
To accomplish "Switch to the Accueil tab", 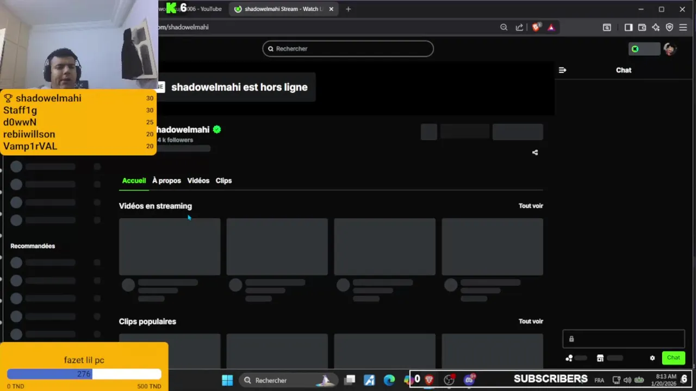I will point(134,181).
